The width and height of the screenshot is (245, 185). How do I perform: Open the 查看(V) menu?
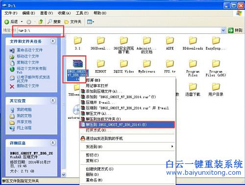click(47, 13)
